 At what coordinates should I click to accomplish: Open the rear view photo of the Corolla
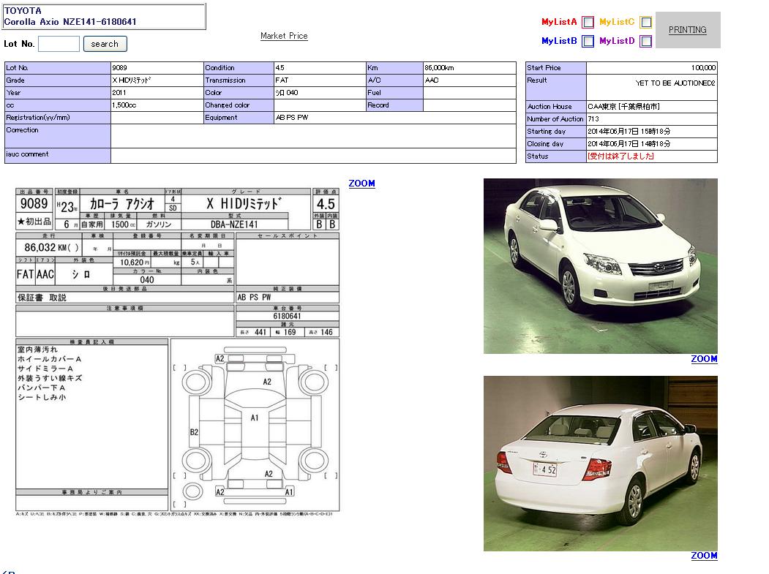pos(600,464)
